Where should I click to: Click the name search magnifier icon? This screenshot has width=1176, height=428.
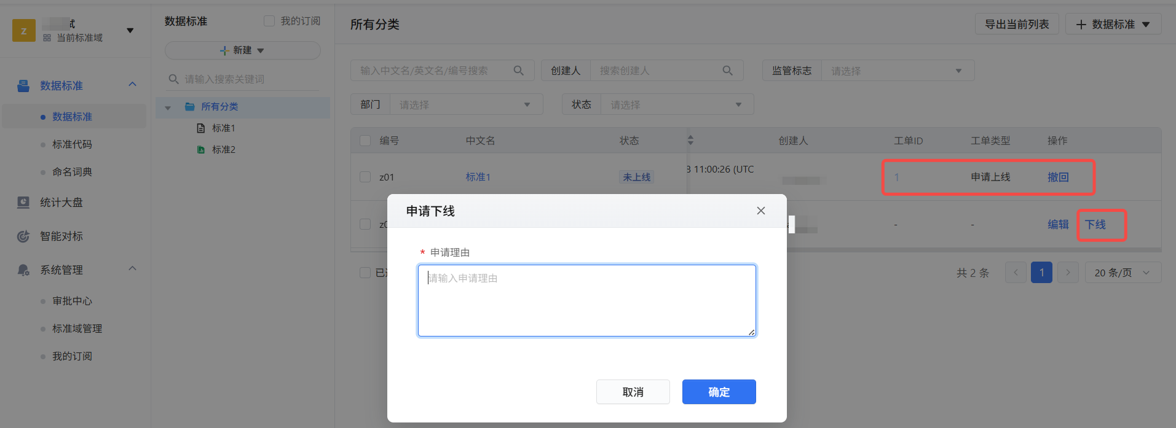[x=519, y=71]
